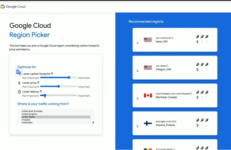Screen dimensions: 231x150
Task: Click Important label of carbon footprint slider
Action: tap(84, 78)
